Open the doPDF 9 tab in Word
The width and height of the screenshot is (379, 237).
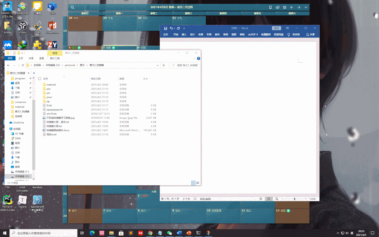click(253, 34)
